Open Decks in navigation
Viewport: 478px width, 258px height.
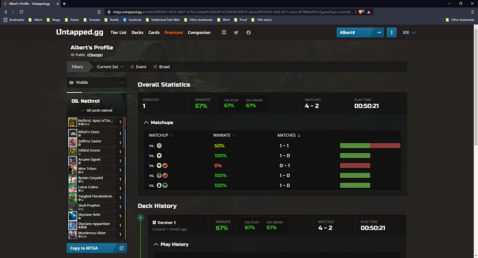point(137,32)
